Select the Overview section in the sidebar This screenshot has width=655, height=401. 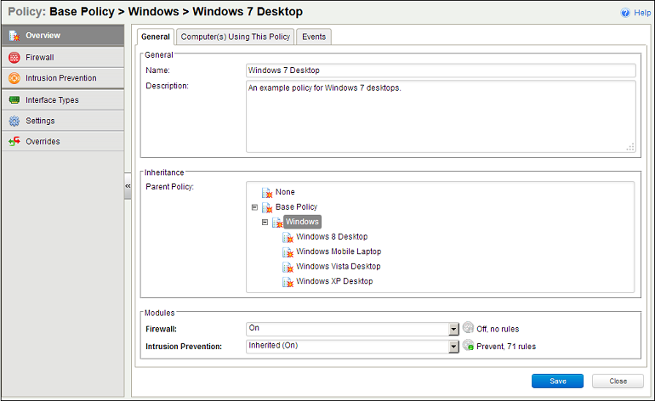63,36
